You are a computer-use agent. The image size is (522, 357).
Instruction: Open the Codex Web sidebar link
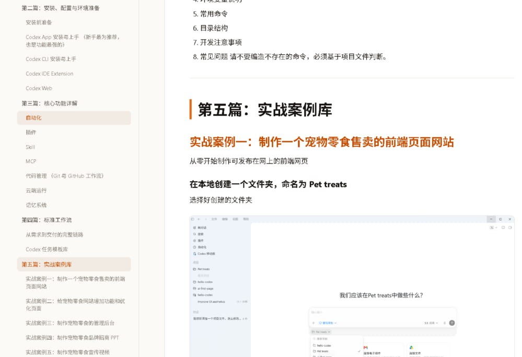click(x=39, y=88)
